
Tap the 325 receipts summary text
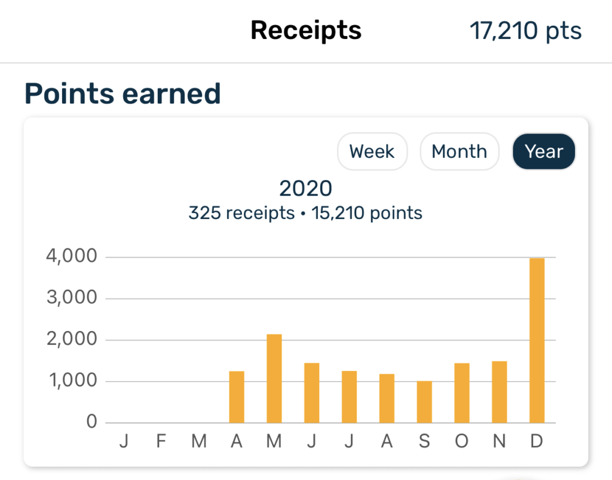[241, 213]
